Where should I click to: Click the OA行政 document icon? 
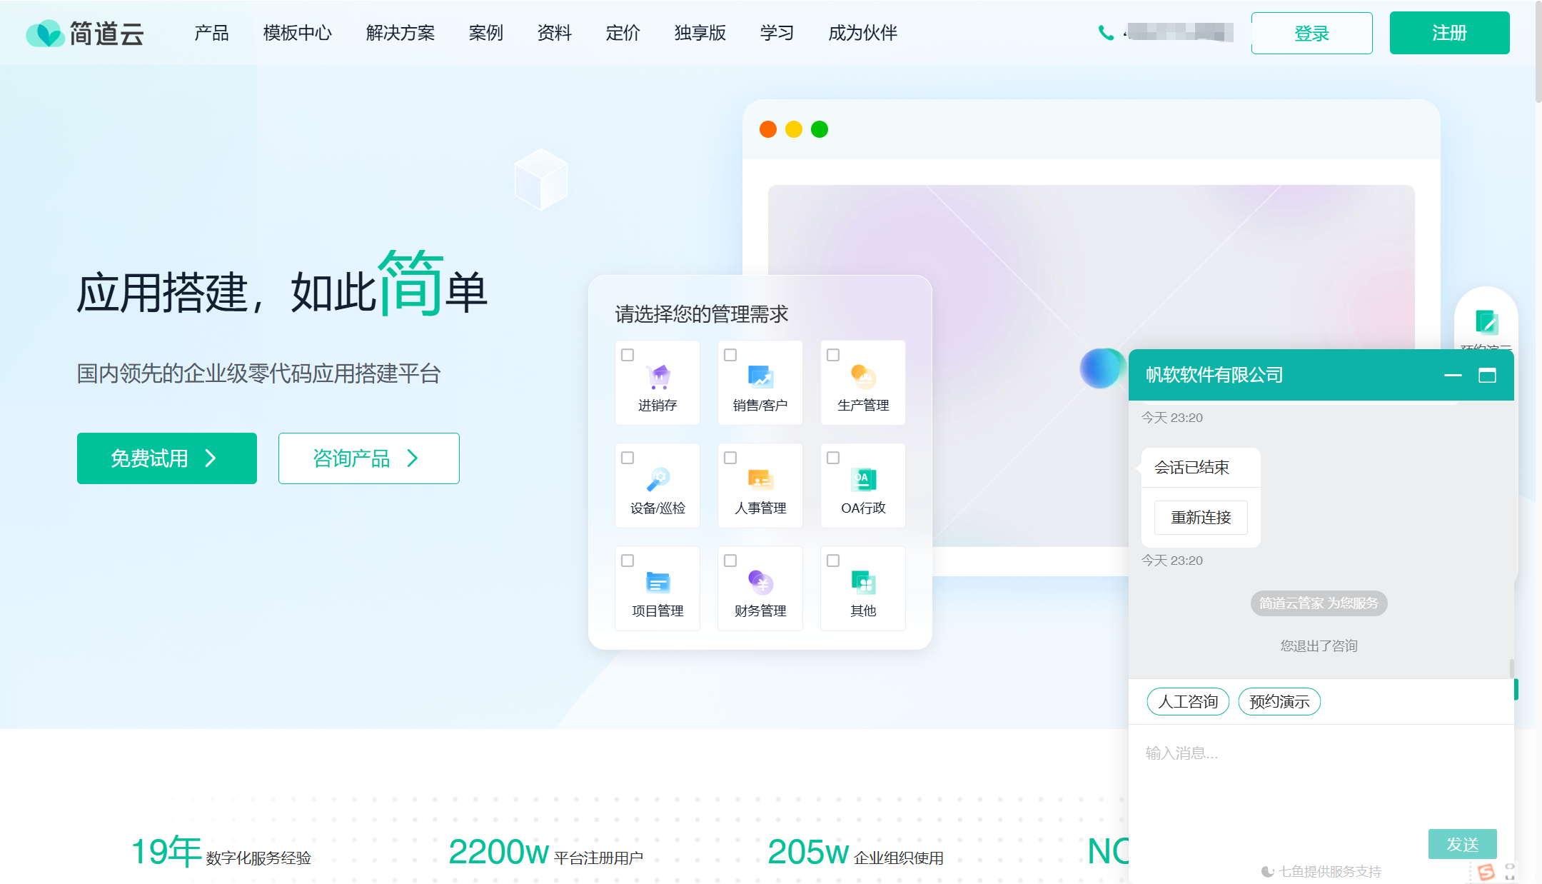(x=862, y=478)
